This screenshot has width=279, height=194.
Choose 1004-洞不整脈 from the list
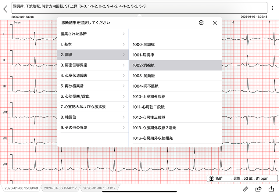click(x=175, y=86)
